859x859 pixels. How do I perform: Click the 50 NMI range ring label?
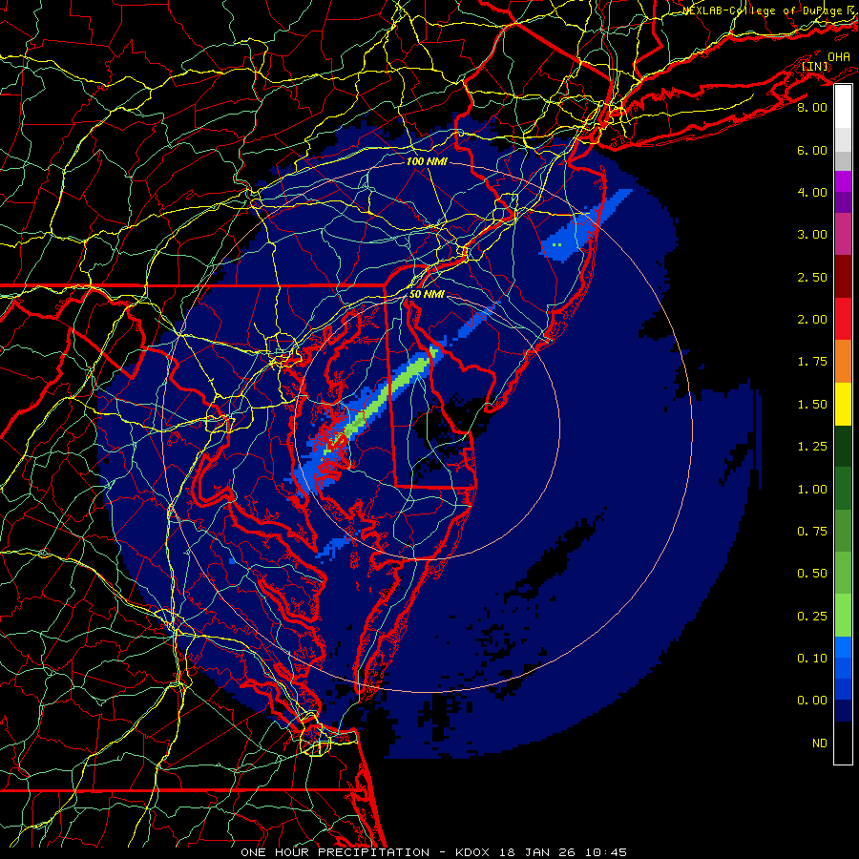tap(427, 294)
